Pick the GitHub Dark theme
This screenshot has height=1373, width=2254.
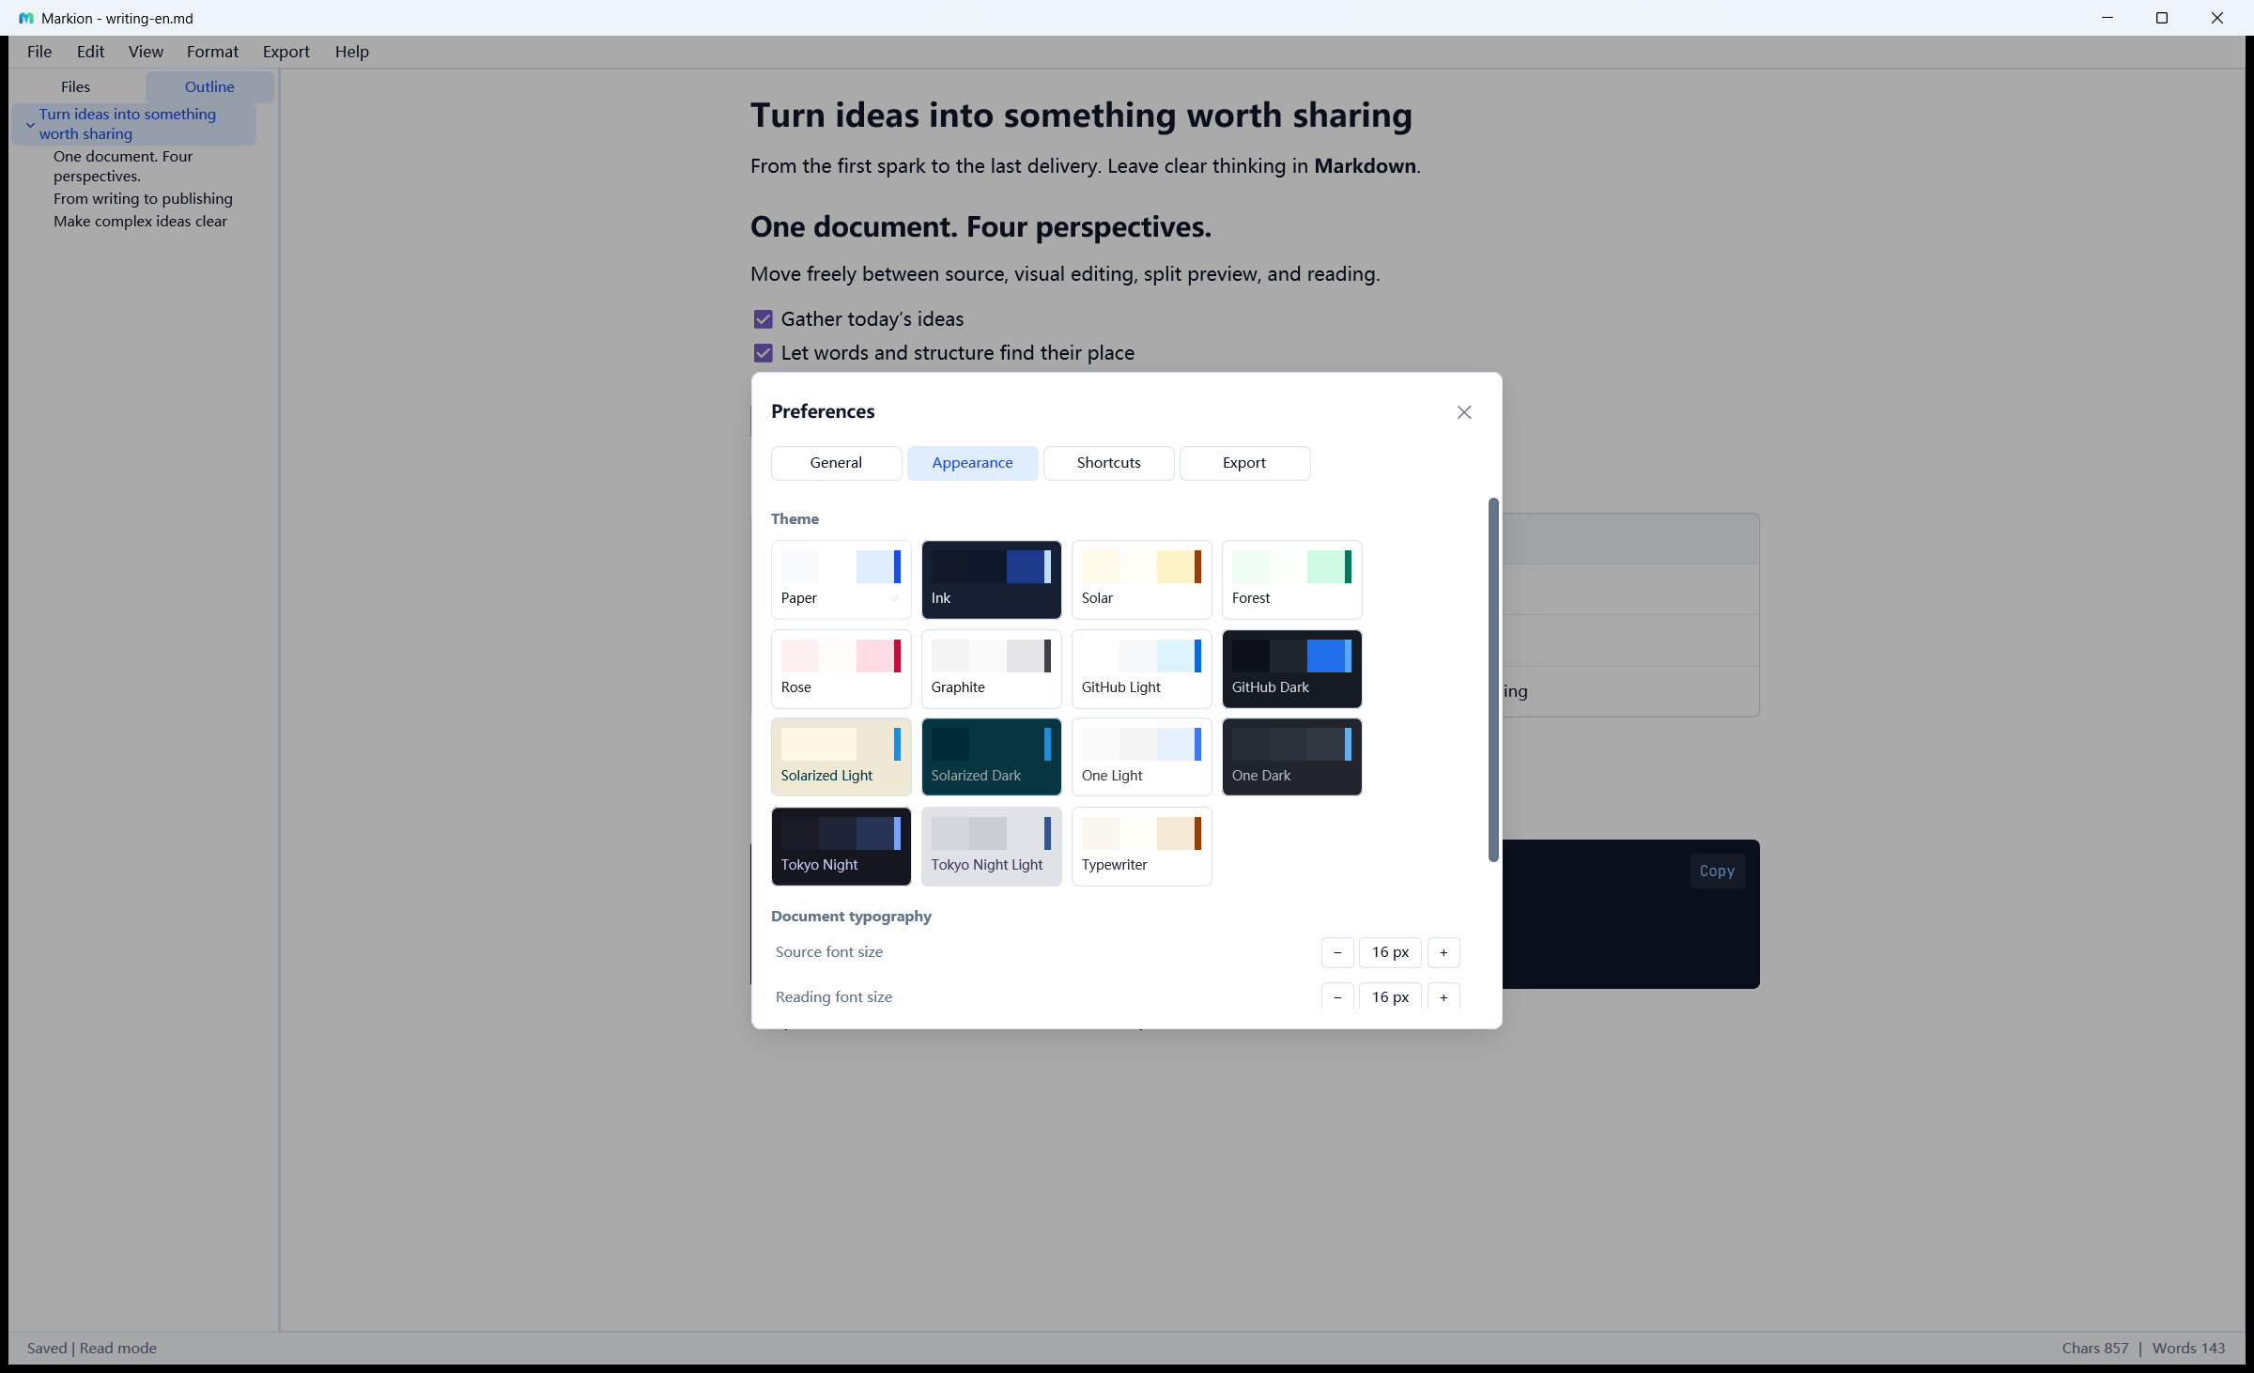1291,669
